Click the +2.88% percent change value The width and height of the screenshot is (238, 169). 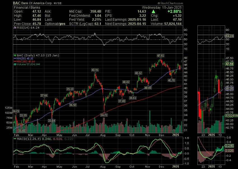[x=174, y=11]
